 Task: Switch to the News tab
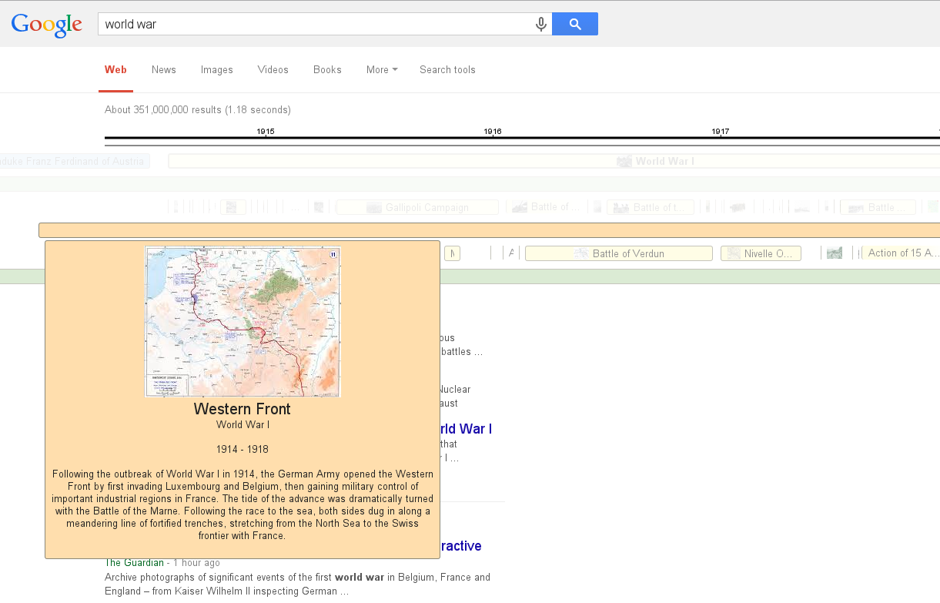pyautogui.click(x=164, y=69)
